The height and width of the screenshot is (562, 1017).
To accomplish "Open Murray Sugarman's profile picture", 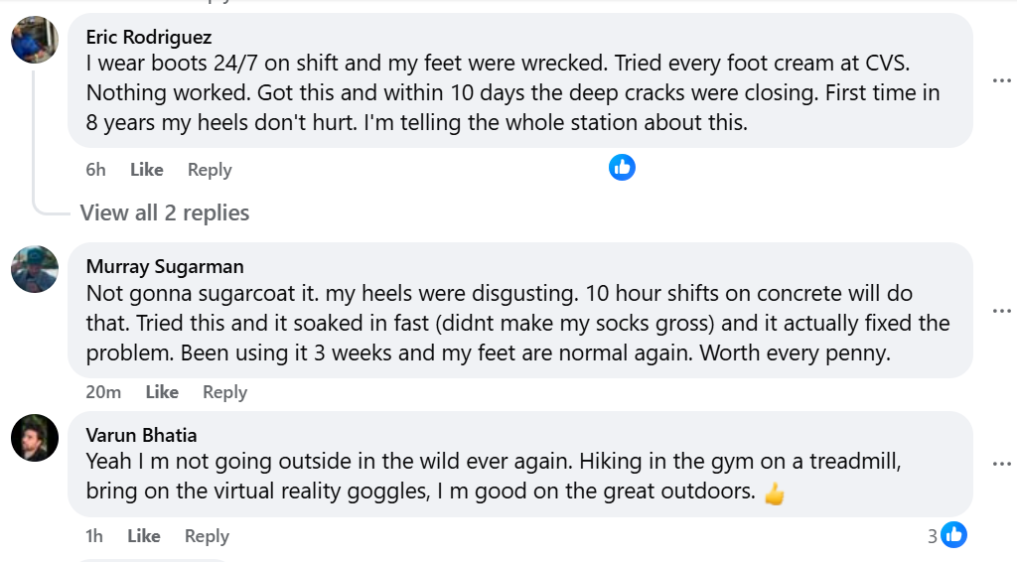I will coord(34,268).
